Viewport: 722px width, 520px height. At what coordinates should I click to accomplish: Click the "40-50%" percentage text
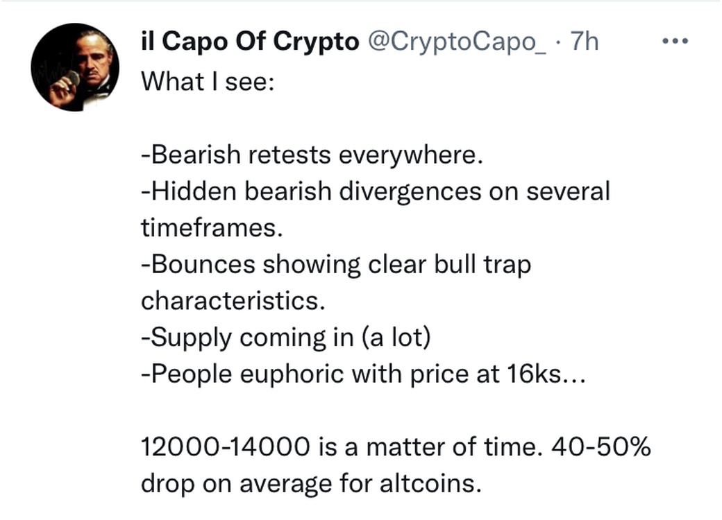[601, 447]
